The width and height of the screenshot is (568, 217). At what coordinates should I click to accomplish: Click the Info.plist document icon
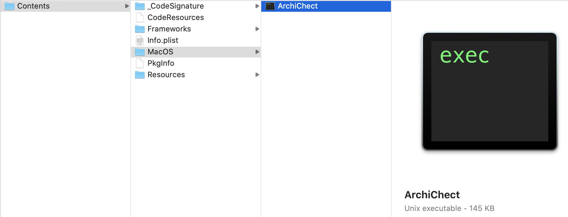140,40
